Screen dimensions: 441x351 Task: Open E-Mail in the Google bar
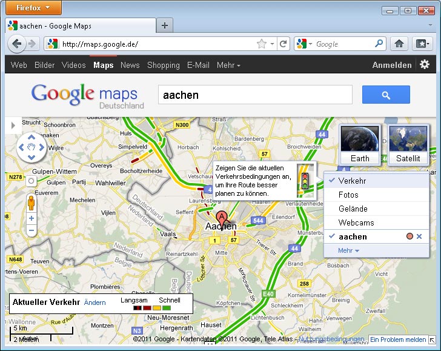click(198, 65)
